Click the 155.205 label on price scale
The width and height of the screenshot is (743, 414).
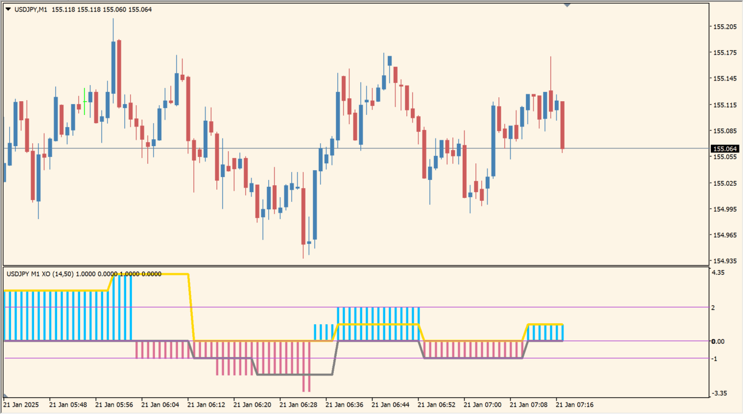(x=724, y=27)
